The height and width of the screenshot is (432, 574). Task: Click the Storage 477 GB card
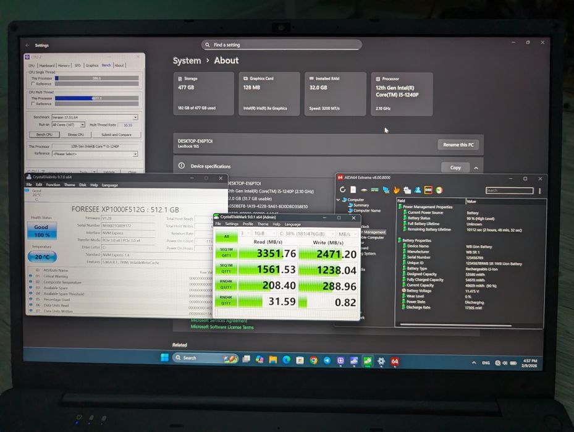[203, 94]
